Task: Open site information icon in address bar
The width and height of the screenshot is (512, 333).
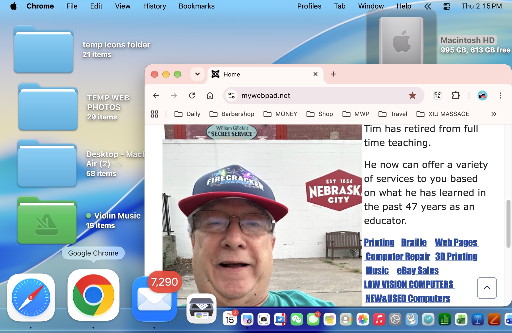Action: pos(231,95)
